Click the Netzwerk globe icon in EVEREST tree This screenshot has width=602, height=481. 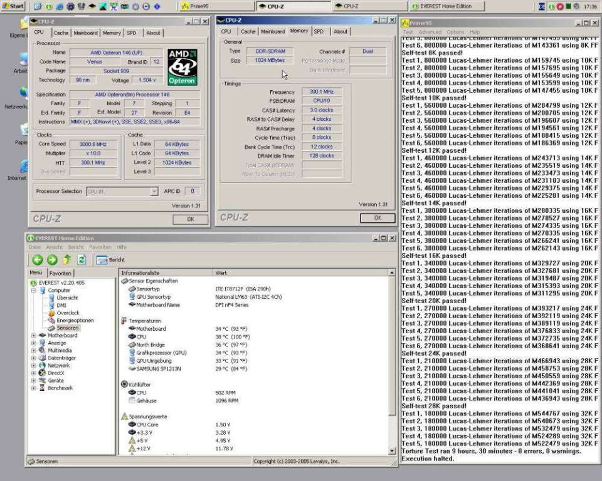pyautogui.click(x=42, y=366)
